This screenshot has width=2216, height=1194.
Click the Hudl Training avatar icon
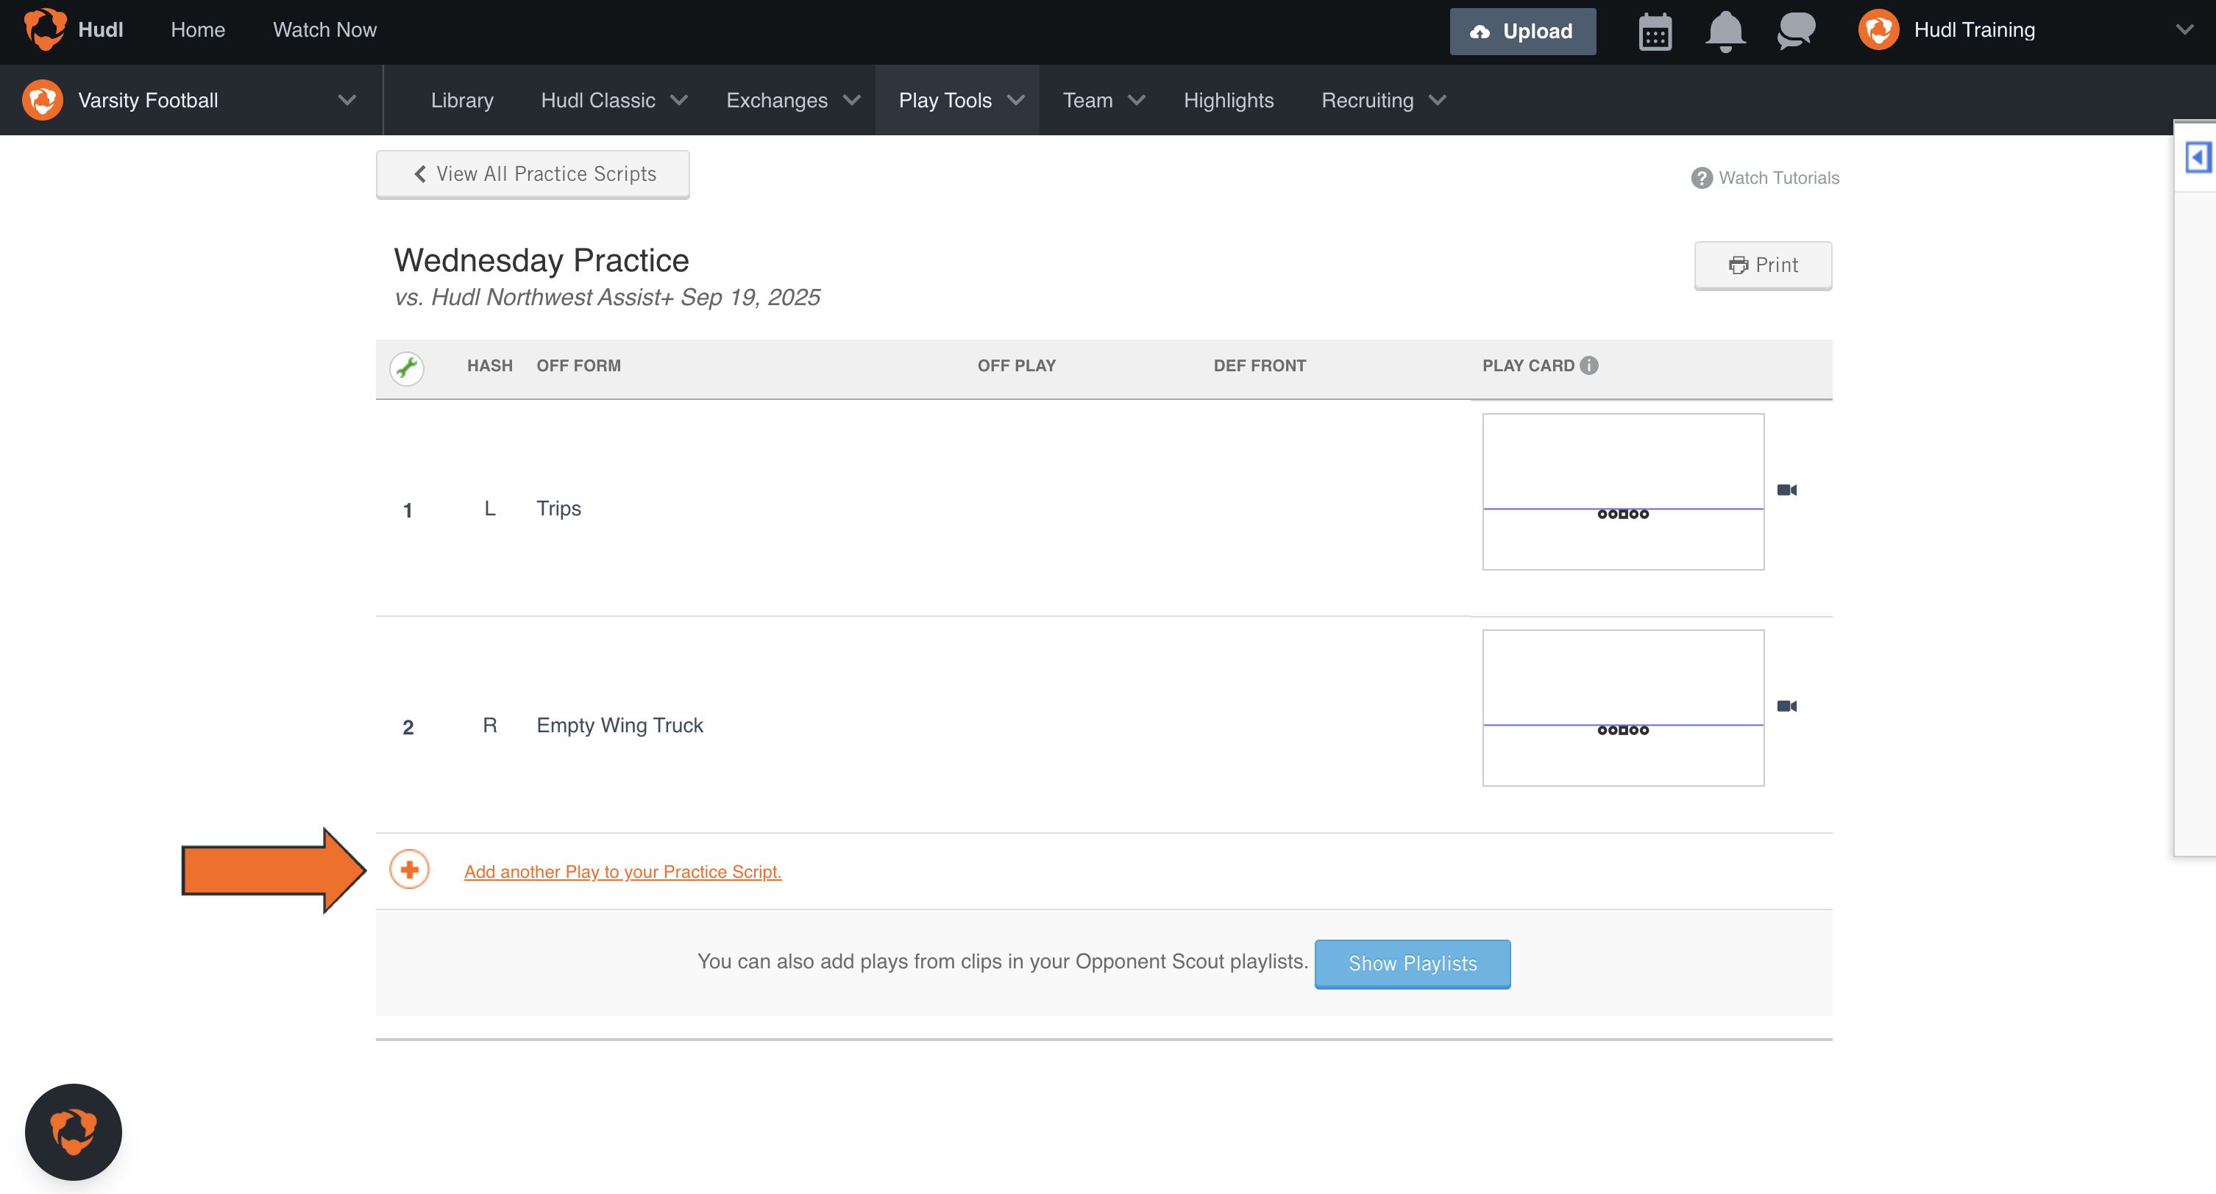(x=1878, y=30)
